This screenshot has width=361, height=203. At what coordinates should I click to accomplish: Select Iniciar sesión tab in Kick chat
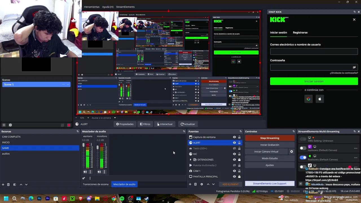(278, 32)
